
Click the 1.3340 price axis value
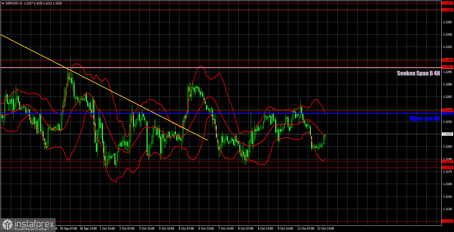(x=448, y=35)
